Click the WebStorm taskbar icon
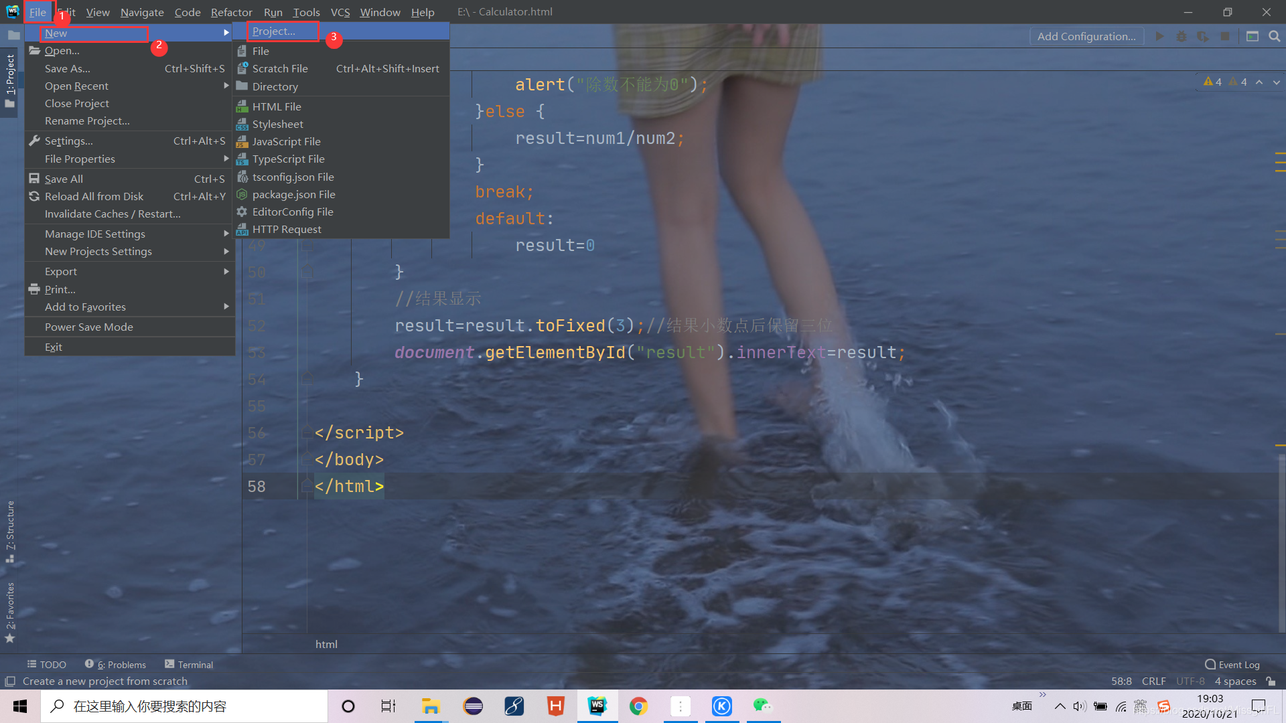Viewport: 1286px width, 723px height. 597,706
